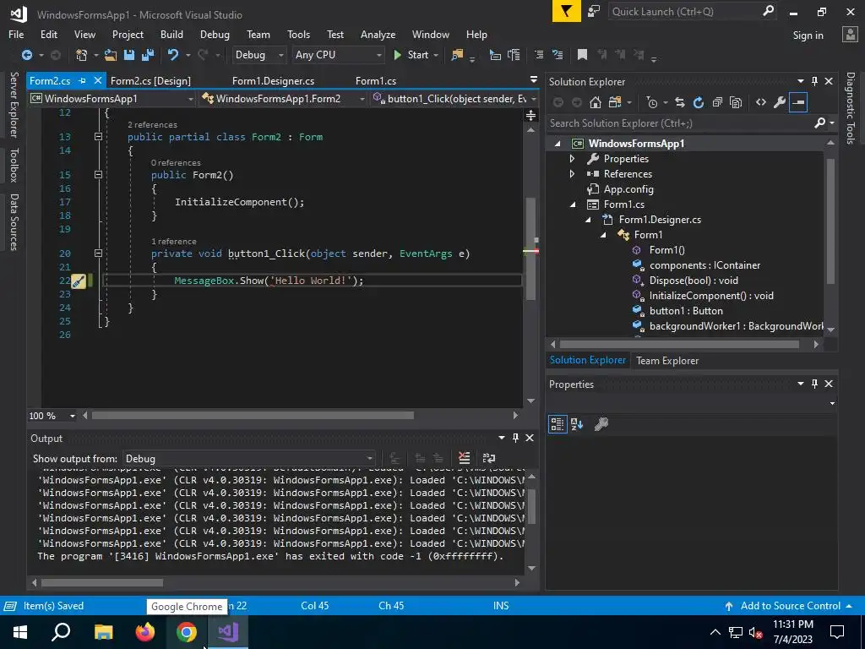Viewport: 865px width, 649px height.
Task: Collapse the button1_Click method on line 20
Action: click(98, 254)
